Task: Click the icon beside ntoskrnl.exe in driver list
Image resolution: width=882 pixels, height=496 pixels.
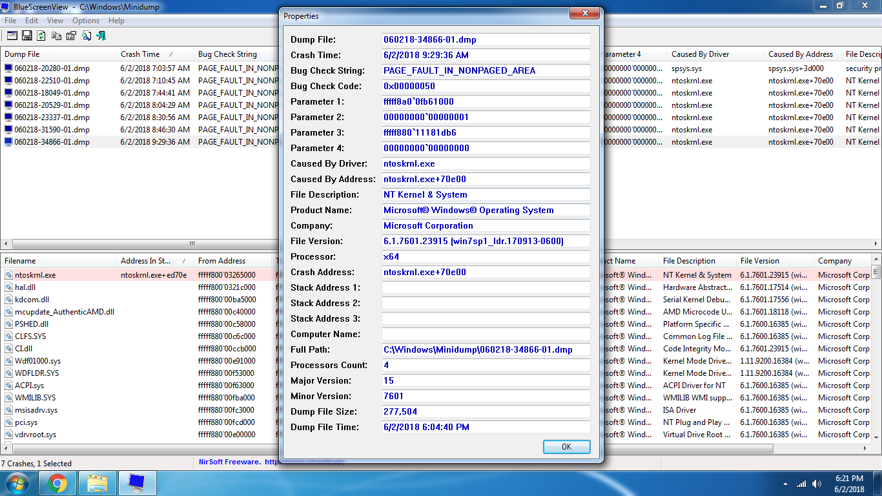Action: tap(8, 275)
